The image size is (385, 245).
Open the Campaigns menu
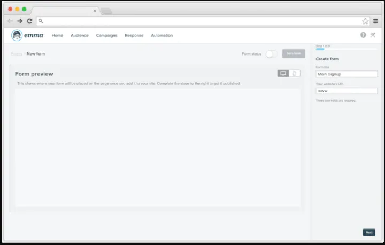coord(106,35)
